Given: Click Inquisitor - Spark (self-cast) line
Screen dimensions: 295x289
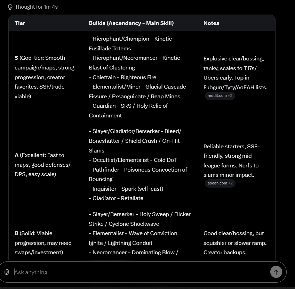Looking at the screenshot, I should coord(126,189).
